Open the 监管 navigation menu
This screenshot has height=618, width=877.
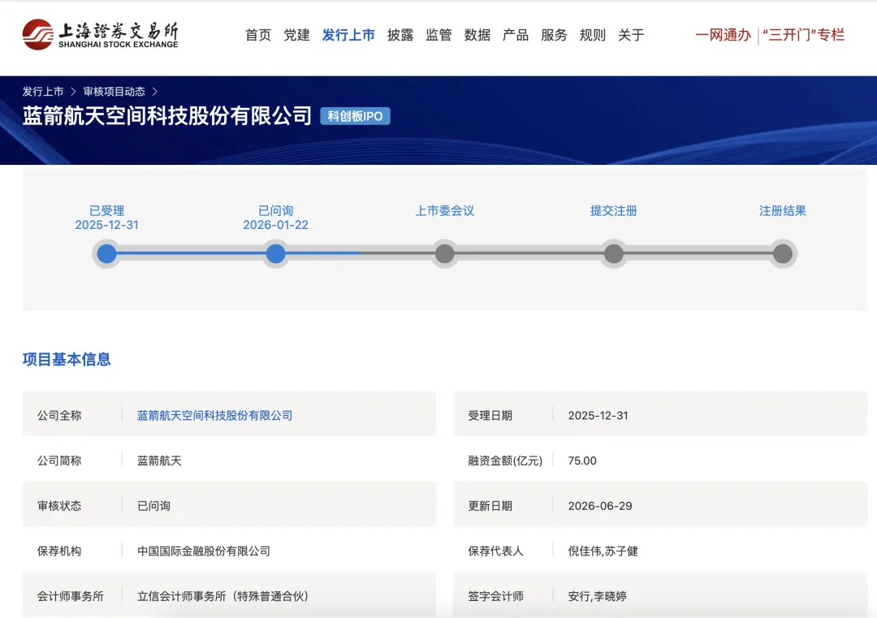pyautogui.click(x=438, y=35)
